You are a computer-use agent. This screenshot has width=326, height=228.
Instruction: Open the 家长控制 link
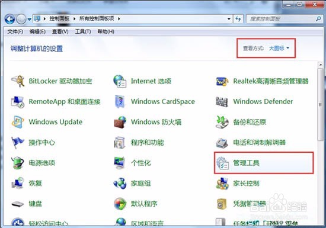tap(246, 183)
